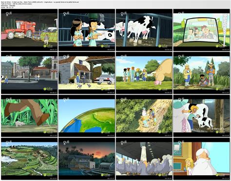Select the sunset over greenhouse thumbnail

tap(87, 159)
